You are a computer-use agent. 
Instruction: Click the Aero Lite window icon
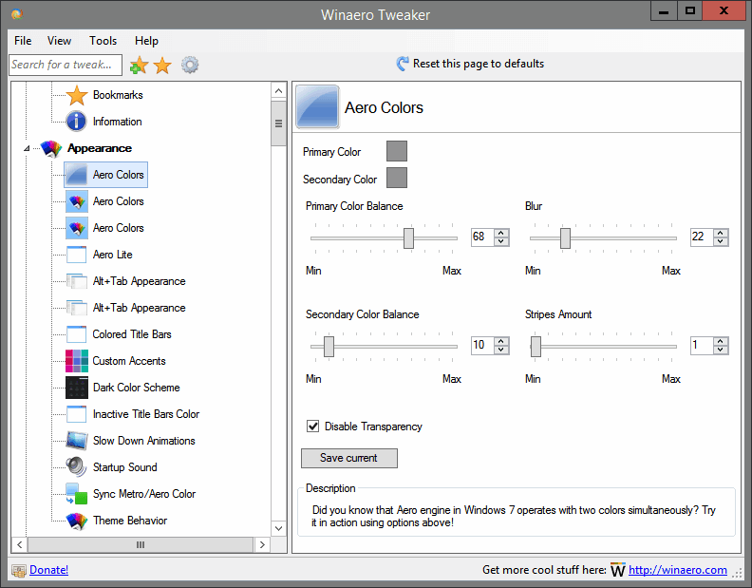(x=77, y=255)
